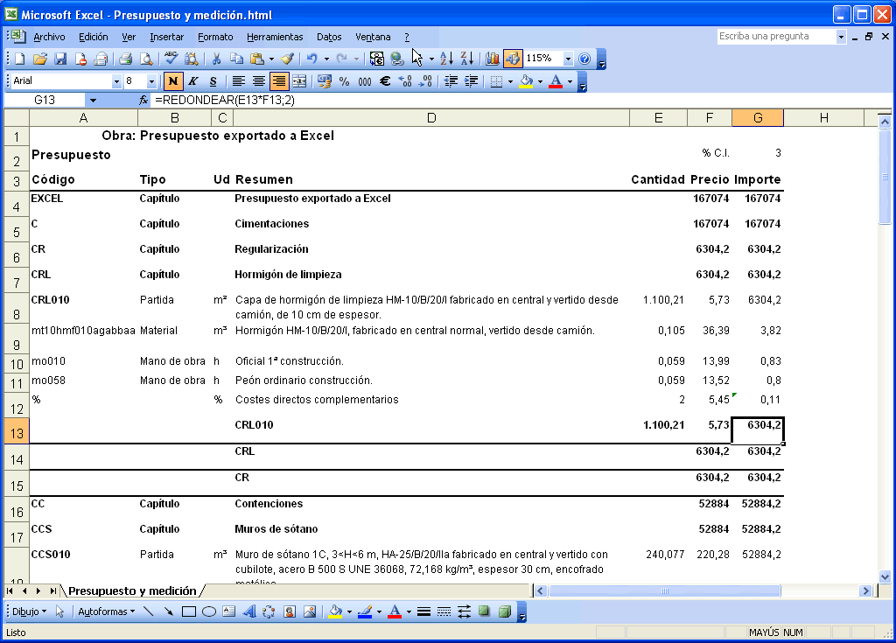This screenshot has height=643, width=896.
Task: Open the font size dropdown
Action: pos(151,81)
